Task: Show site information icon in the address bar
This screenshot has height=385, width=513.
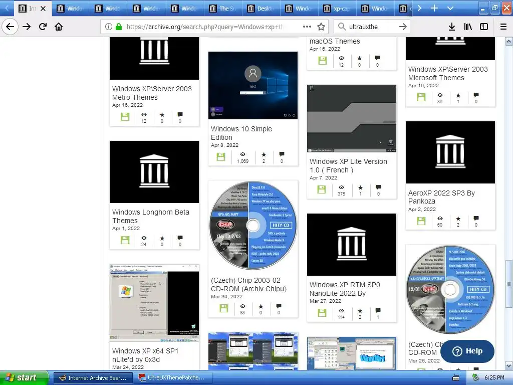Action: click(x=109, y=27)
